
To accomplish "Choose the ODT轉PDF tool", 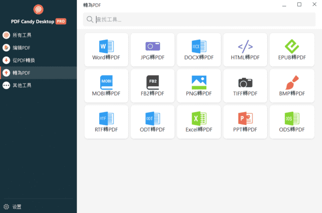I will pyautogui.click(x=152, y=122).
